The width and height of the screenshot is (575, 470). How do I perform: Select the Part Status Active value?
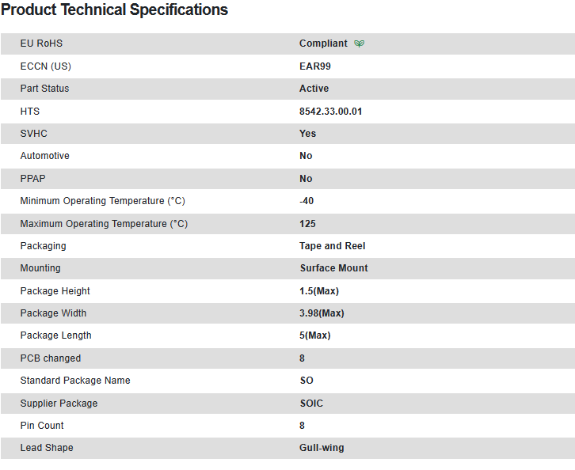[314, 89]
